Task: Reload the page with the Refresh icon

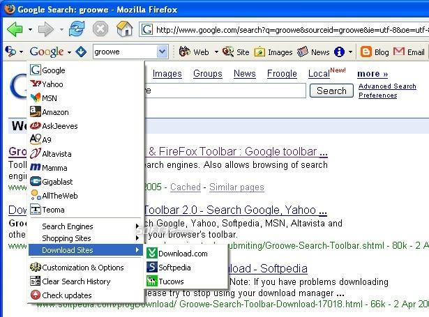Action: (77, 29)
